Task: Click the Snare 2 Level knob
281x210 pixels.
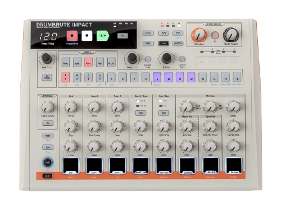Action: tap(117, 146)
